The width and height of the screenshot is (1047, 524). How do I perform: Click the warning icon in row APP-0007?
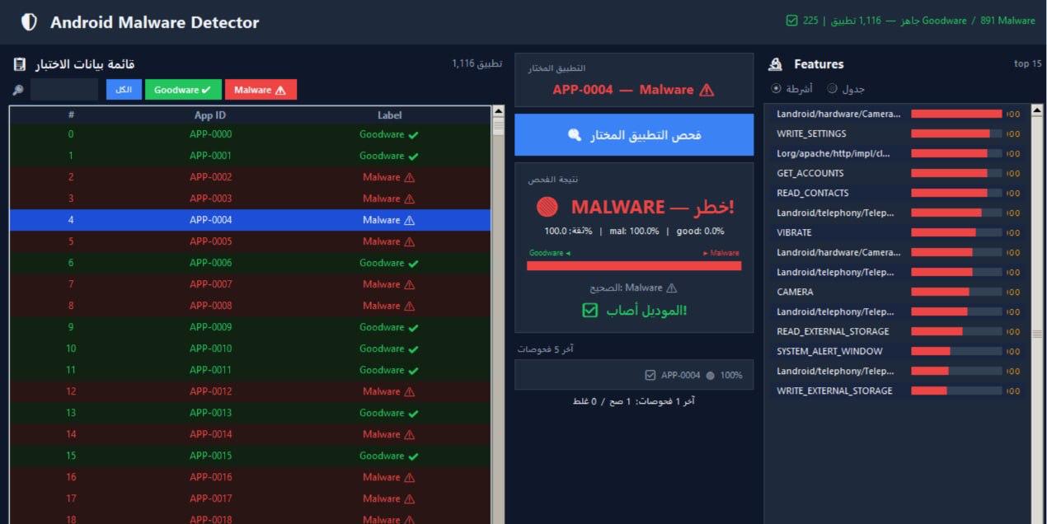point(409,284)
